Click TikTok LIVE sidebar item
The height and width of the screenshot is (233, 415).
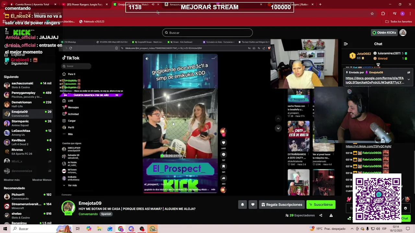[x=68, y=101]
